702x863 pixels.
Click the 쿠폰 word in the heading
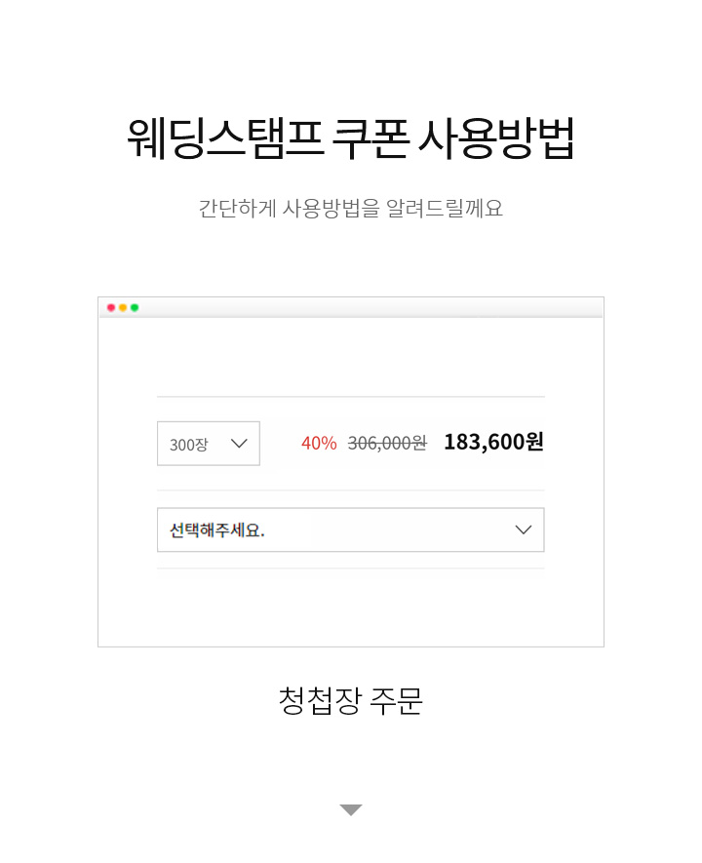pos(370,138)
